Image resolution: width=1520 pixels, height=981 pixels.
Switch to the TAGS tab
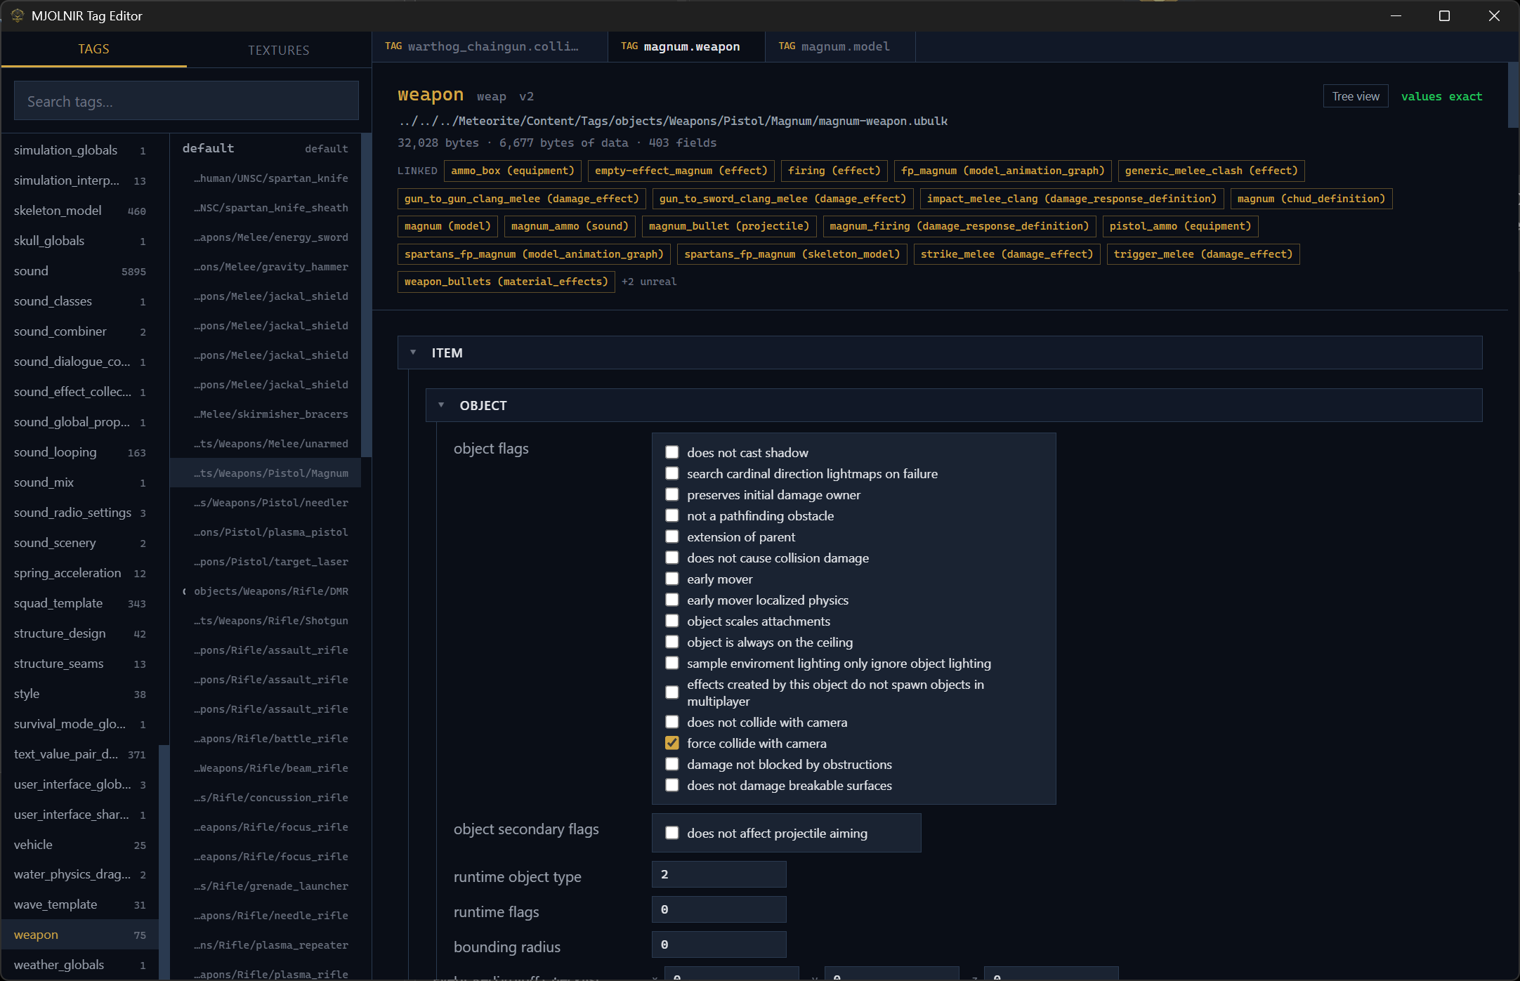point(94,49)
